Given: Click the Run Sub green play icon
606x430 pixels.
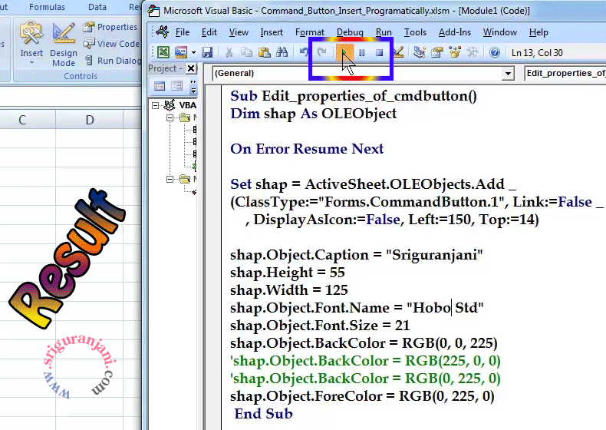Looking at the screenshot, I should pos(344,53).
